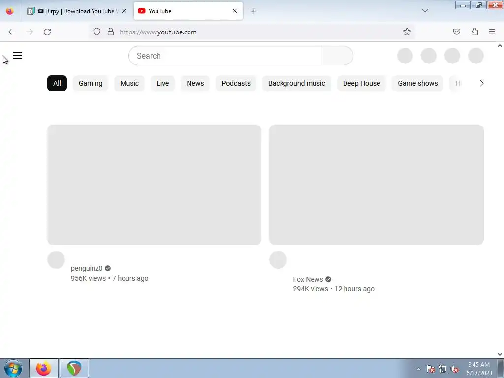Open a new tab with plus button
This screenshot has height=378, width=504.
[x=253, y=11]
